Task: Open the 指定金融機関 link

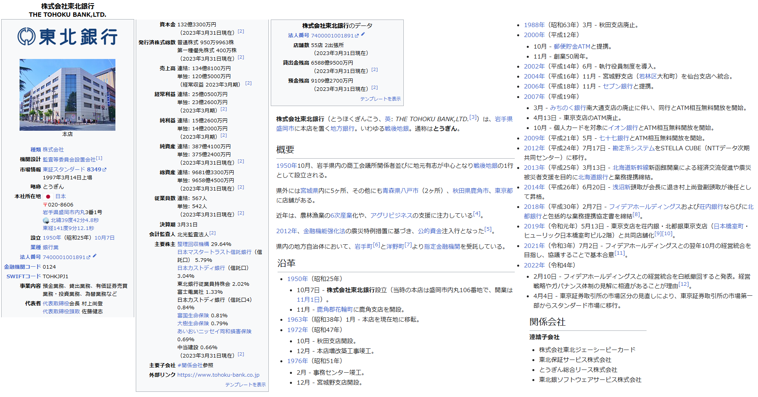Action: point(442,247)
